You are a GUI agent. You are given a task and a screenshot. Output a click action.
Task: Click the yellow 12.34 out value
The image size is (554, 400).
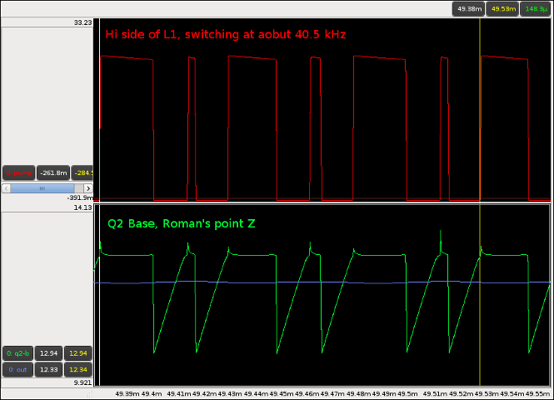78,369
